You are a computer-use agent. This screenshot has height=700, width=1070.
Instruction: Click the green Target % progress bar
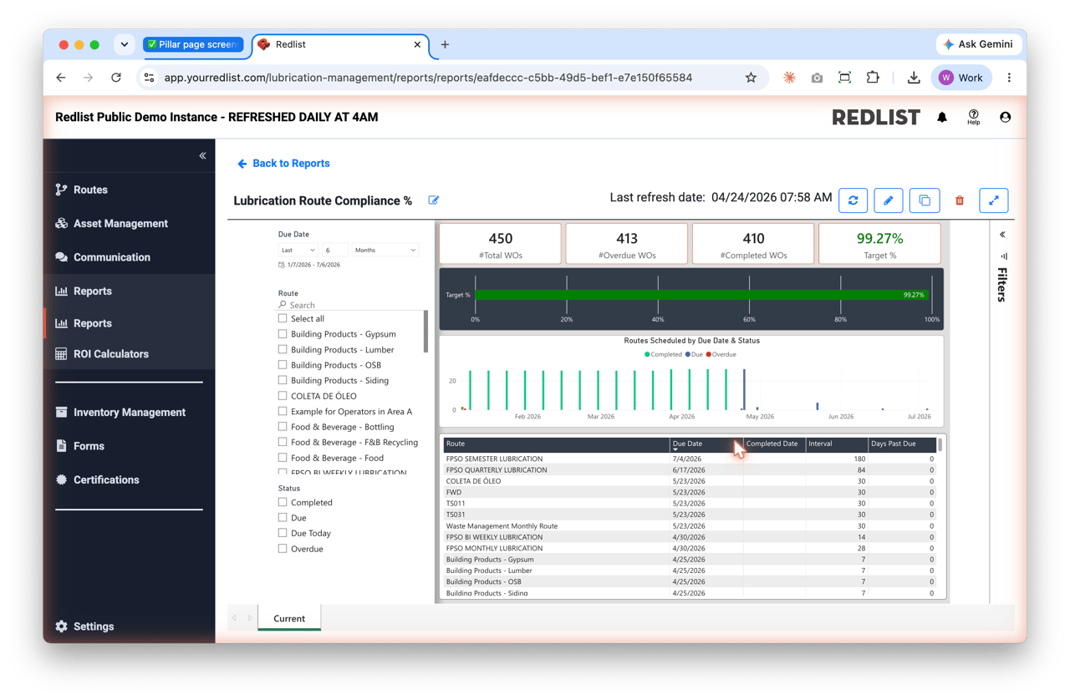click(702, 295)
